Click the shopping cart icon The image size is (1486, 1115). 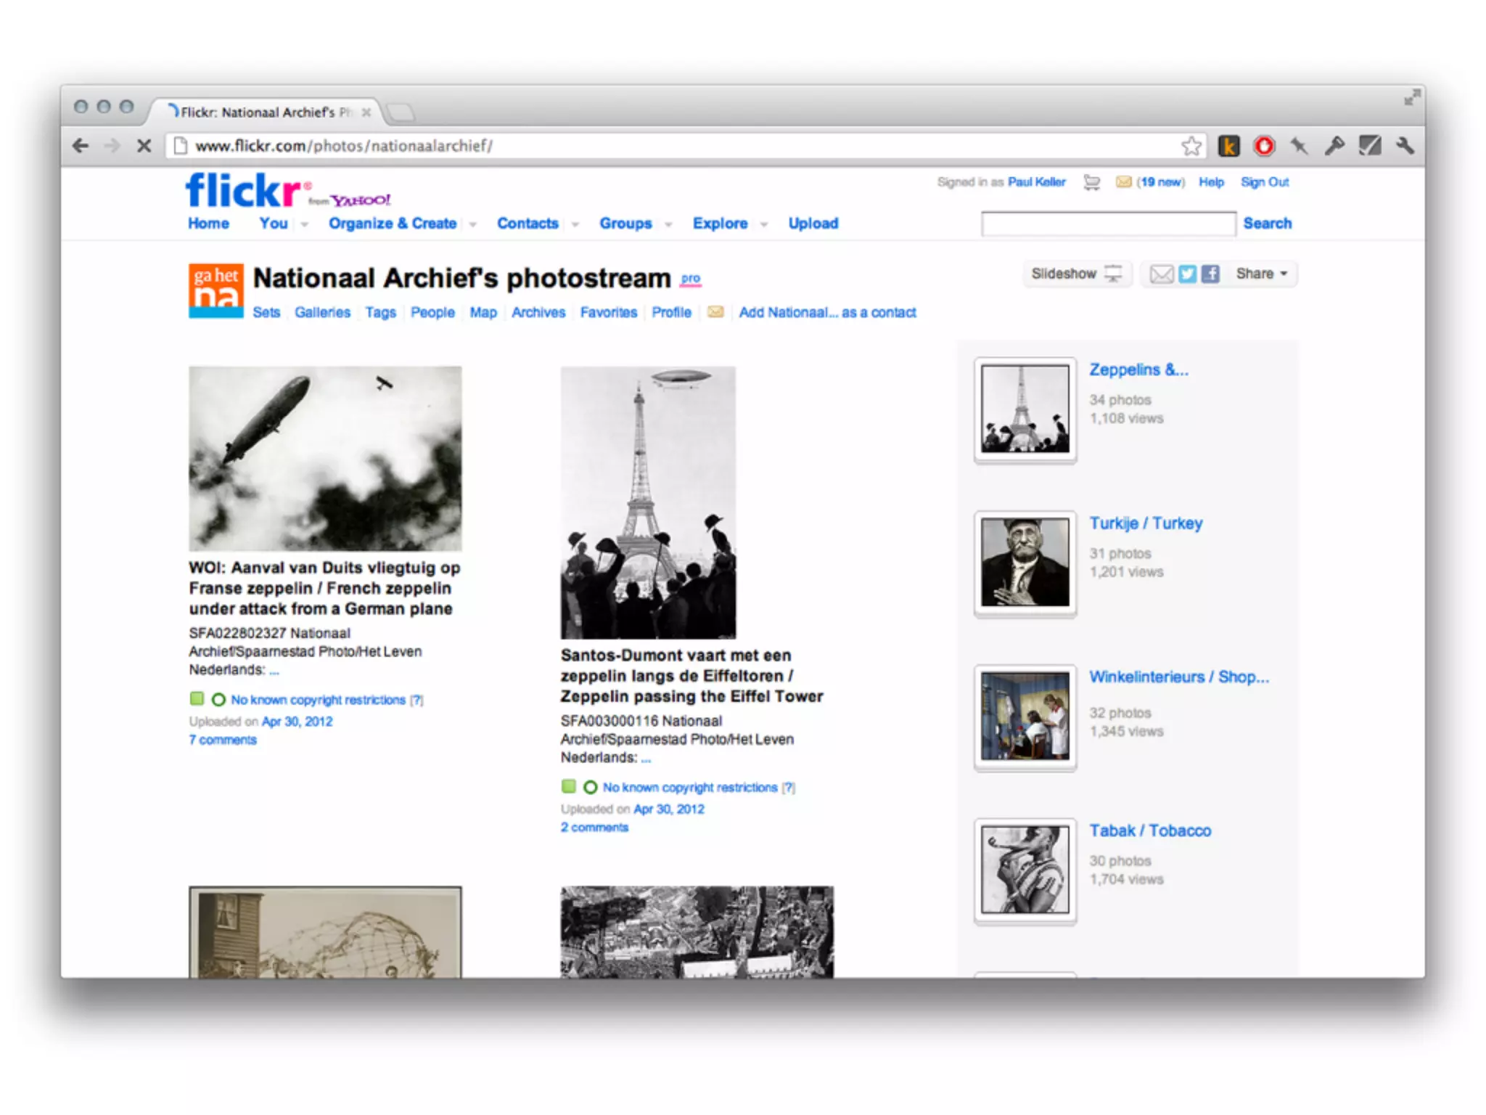coord(1091,182)
